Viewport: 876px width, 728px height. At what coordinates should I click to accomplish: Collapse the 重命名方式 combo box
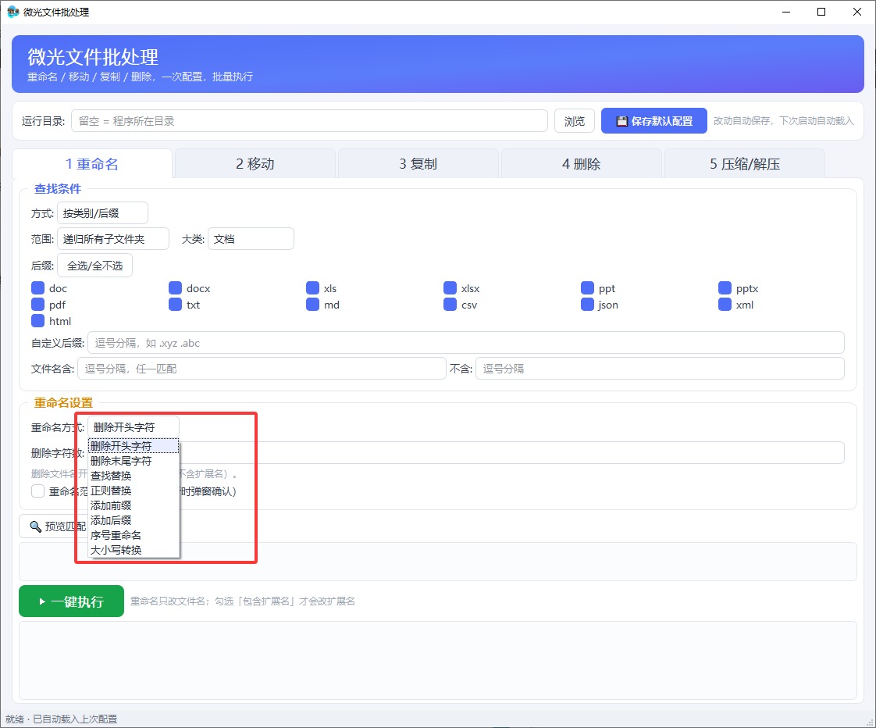134,427
